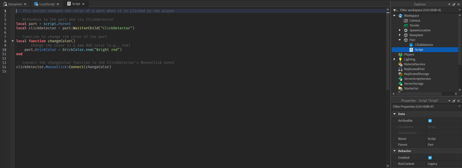Click the Terrain icon in Workspace

(406, 26)
